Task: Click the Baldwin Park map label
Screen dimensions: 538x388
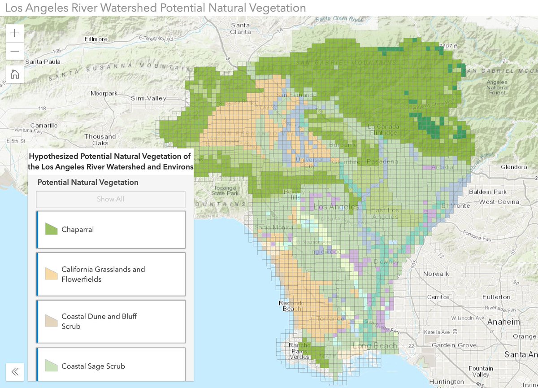Action: (x=487, y=192)
